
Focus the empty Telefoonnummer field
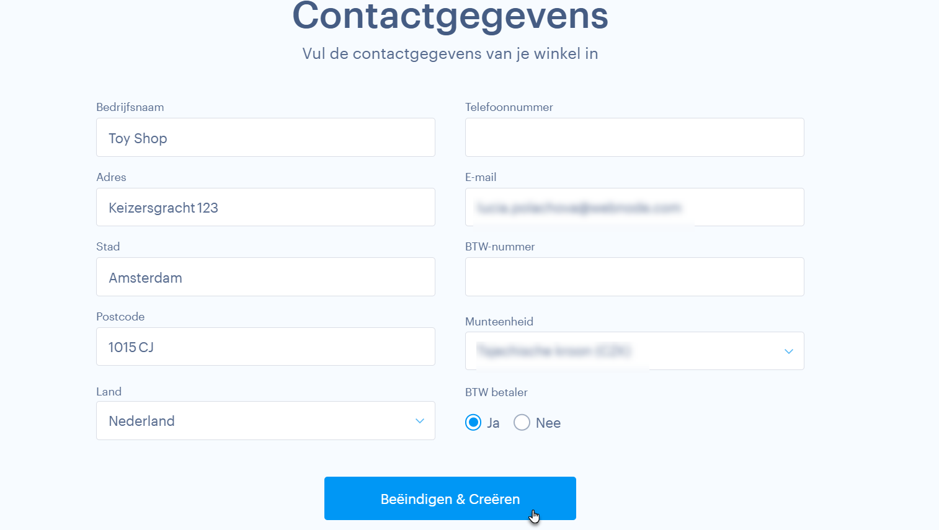[x=634, y=138]
